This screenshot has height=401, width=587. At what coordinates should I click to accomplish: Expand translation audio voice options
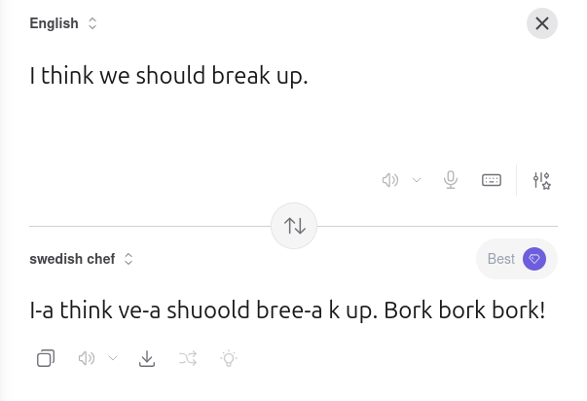[113, 358]
